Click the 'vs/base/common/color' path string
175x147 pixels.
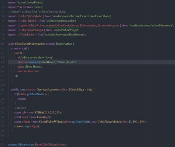tap(61, 21)
